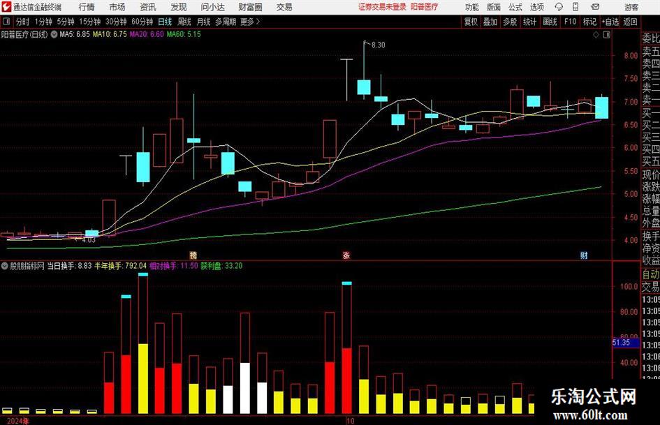Switch to 分时 period tab
Image resolution: width=660 pixels, height=425 pixels.
[x=22, y=22]
